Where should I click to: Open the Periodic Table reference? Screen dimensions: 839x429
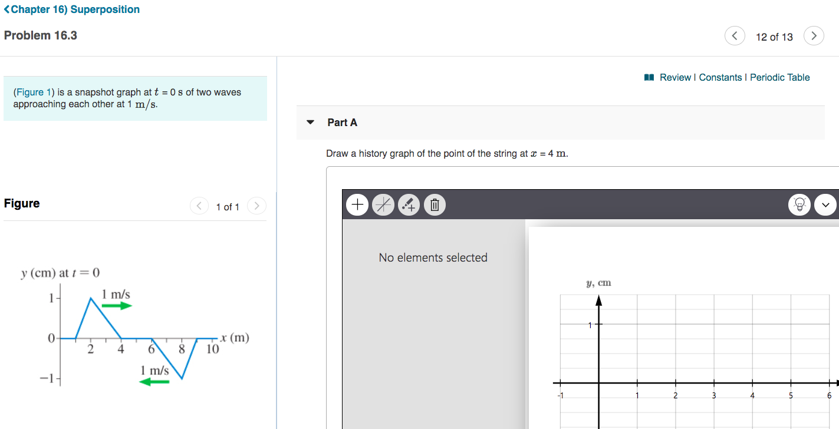click(779, 77)
